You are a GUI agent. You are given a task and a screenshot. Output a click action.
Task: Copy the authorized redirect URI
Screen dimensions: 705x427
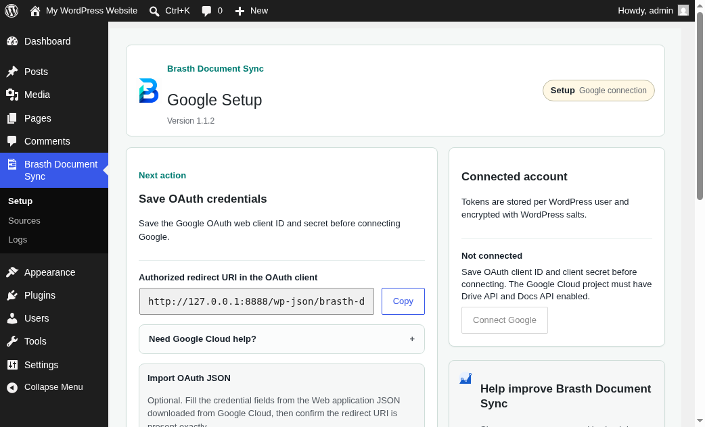tap(403, 301)
